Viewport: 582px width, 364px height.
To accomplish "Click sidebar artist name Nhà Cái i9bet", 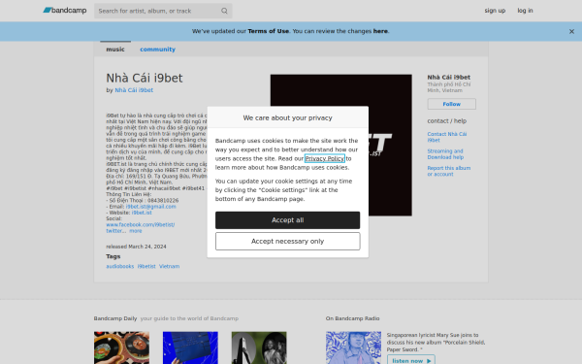I will [448, 78].
